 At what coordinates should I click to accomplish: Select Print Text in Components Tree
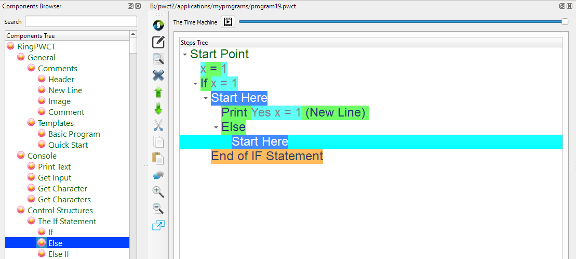pos(54,167)
